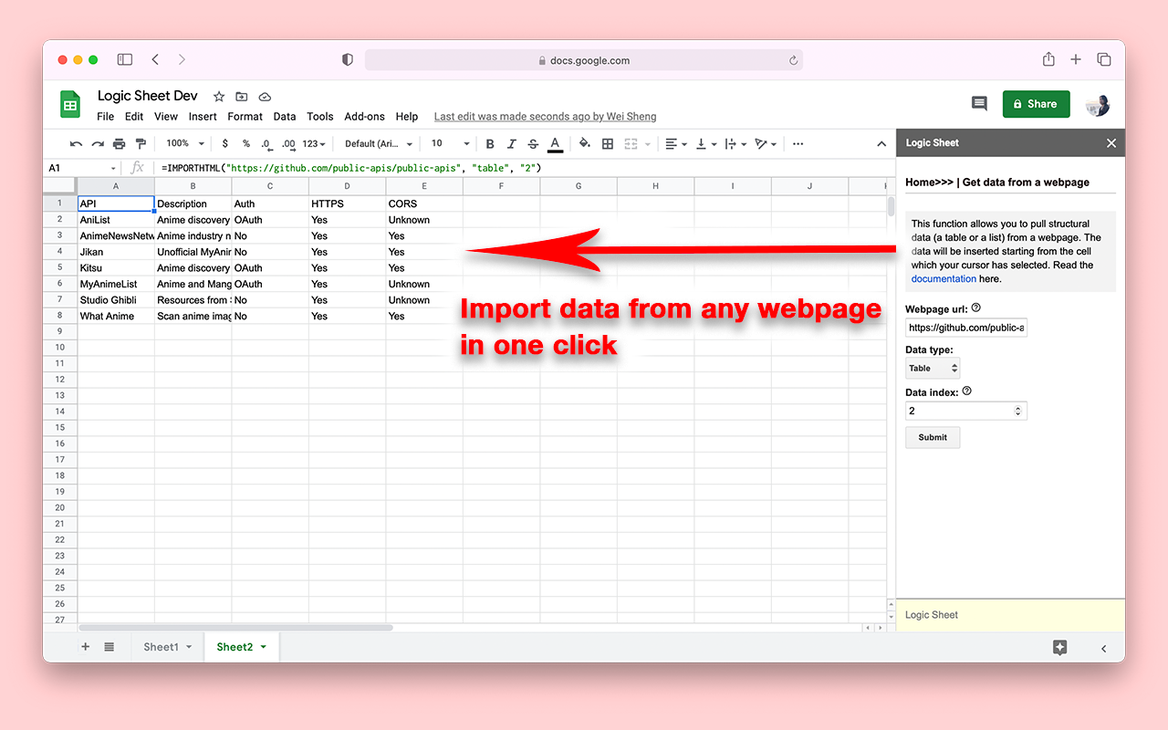Screen dimensions: 1168x730
Task: Open the Add-ons menu
Action: tap(364, 117)
